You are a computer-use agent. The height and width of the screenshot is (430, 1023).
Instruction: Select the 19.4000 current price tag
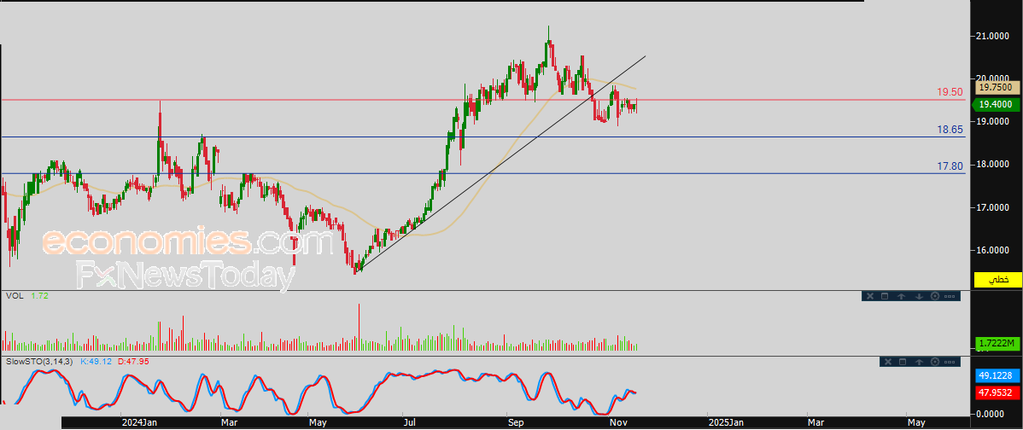coord(997,104)
